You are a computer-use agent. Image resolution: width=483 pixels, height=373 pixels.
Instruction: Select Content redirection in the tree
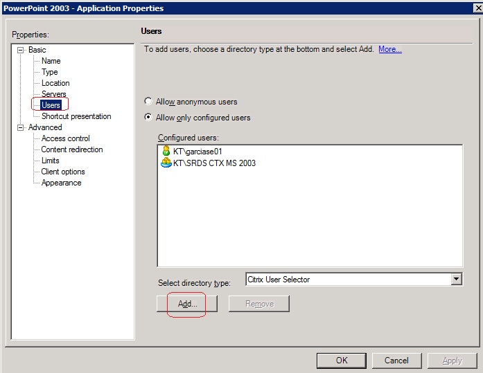click(71, 149)
